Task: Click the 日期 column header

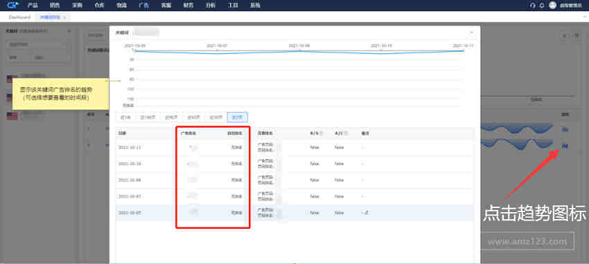Action: tap(122, 133)
